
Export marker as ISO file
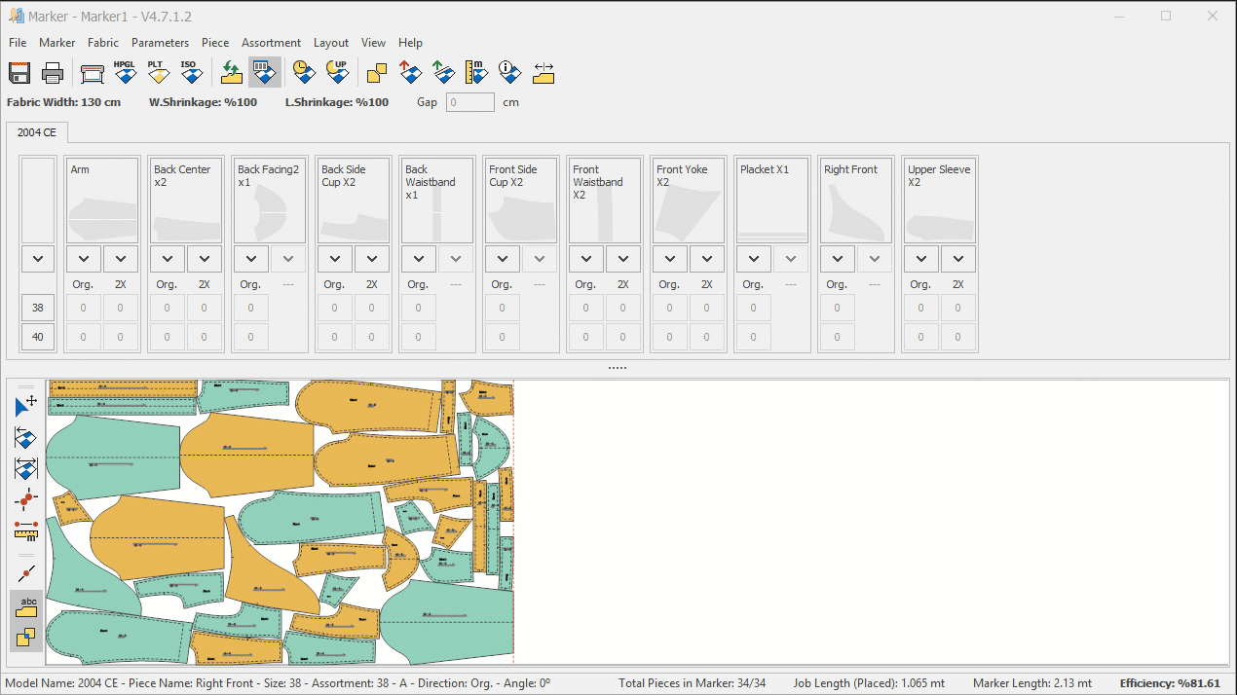pos(190,73)
